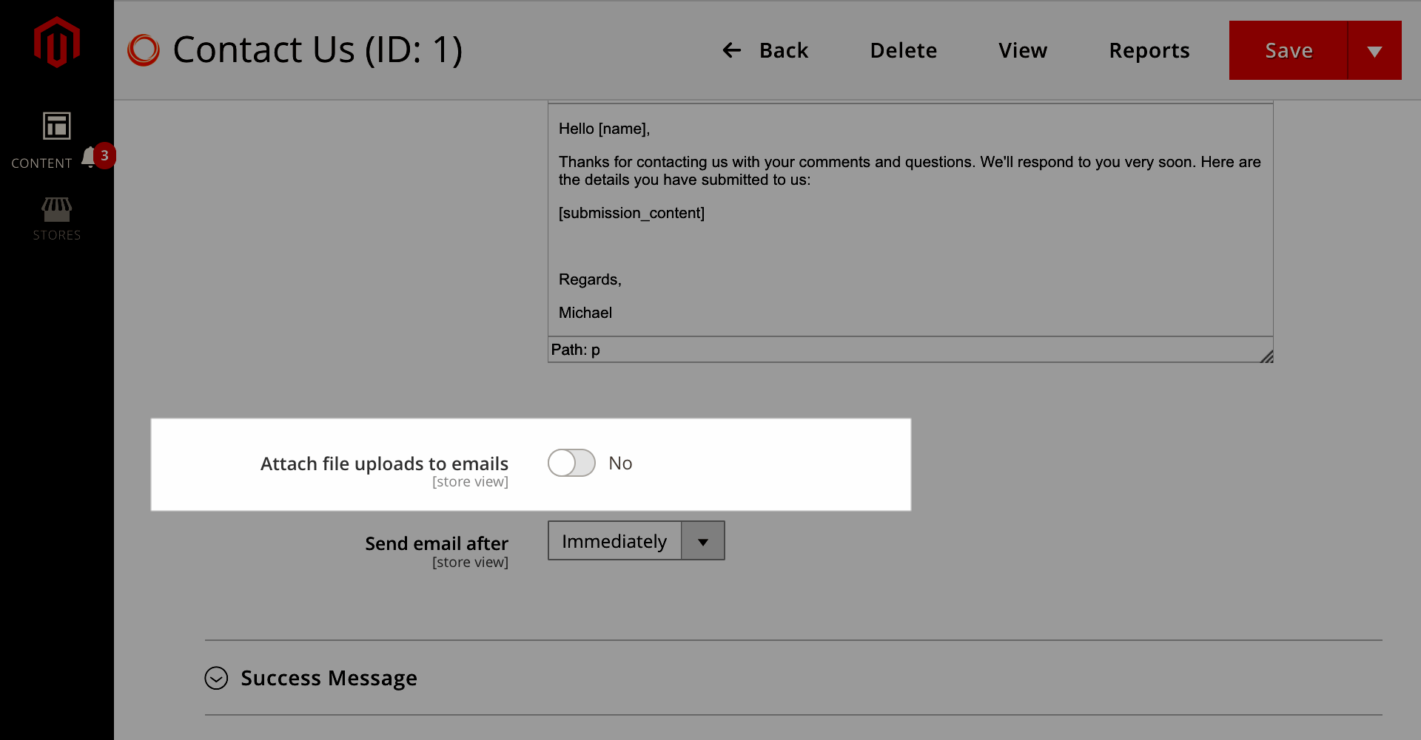Click the 'No' toggle status label
Screen dimensions: 1421x740
(x=620, y=464)
